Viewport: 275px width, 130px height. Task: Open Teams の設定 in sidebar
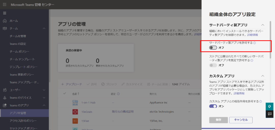coord(18,44)
